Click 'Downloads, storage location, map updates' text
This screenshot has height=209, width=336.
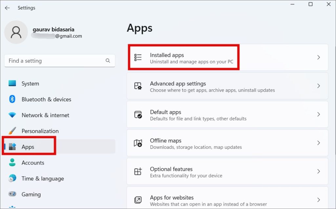pyautogui.click(x=196, y=147)
